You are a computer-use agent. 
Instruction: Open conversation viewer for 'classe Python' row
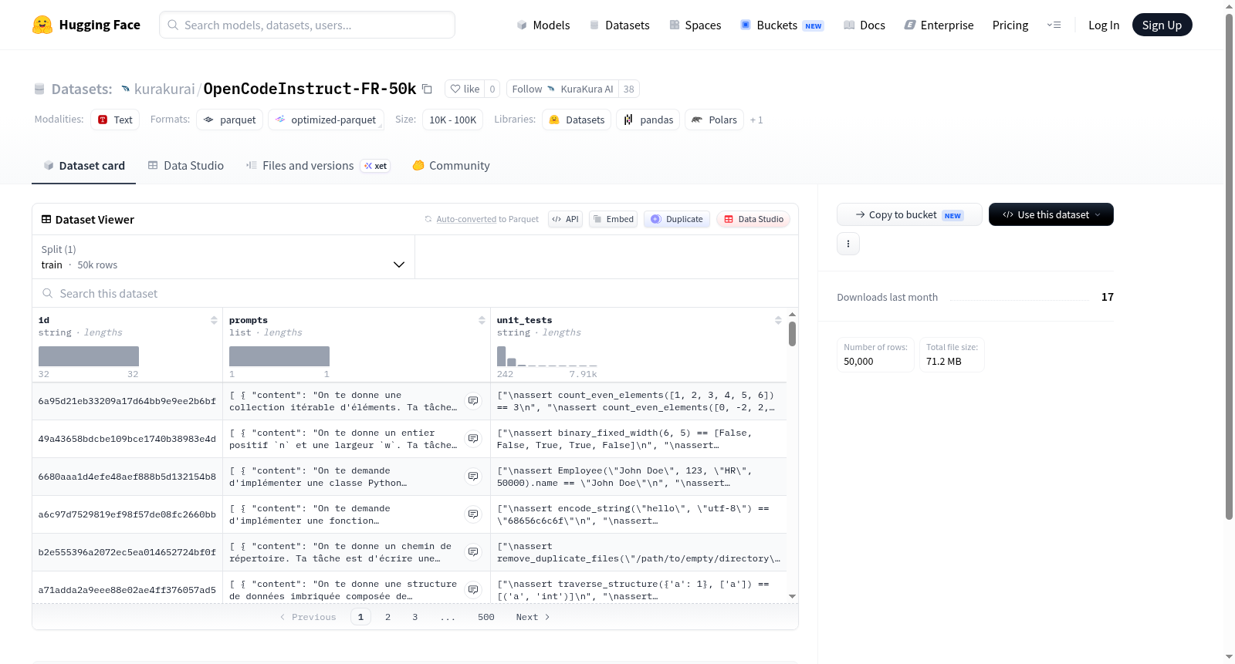click(x=473, y=477)
